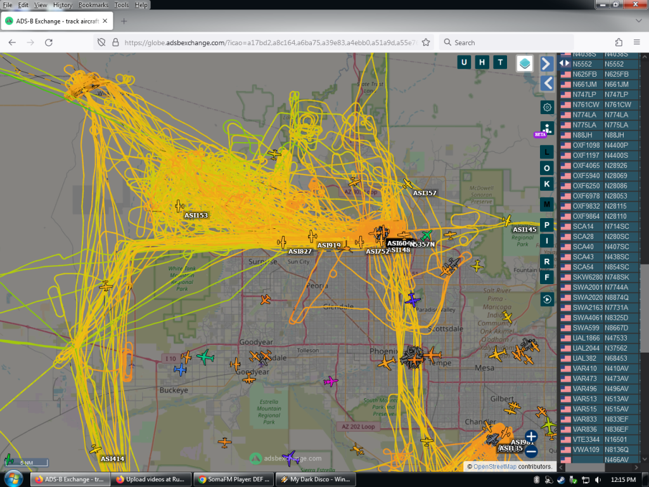Toggle the P map option button

[547, 225]
